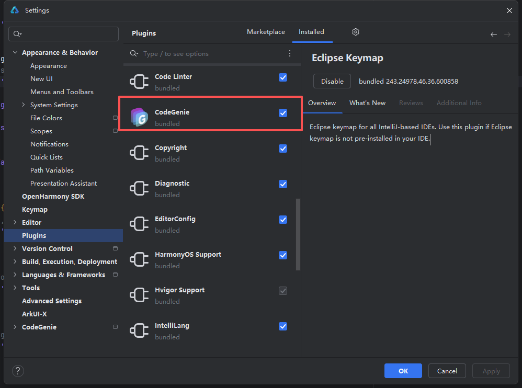Select the Path Variables item
Screen dimensions: 522x388
[52, 170]
